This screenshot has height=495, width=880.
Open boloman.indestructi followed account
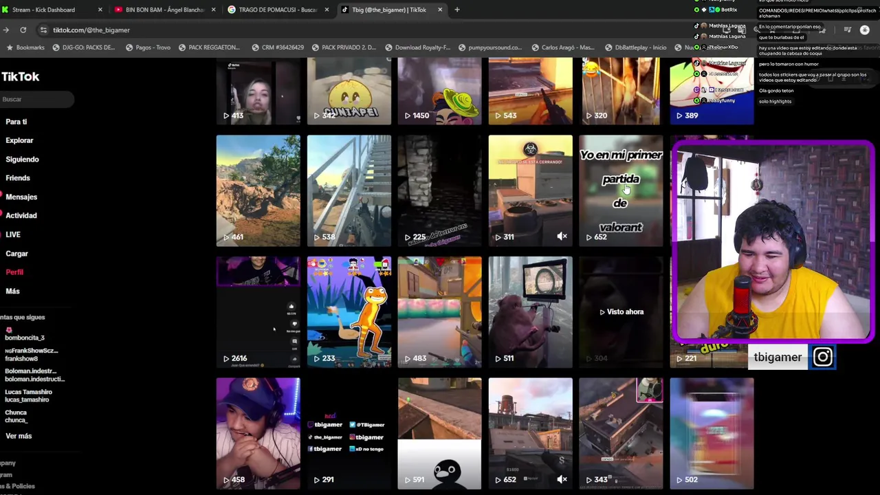[x=34, y=375]
